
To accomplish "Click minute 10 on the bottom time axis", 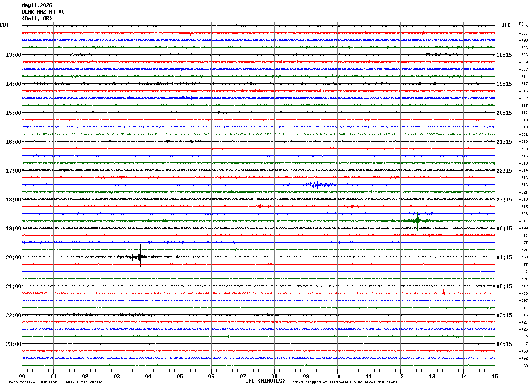I will tap(337, 376).
